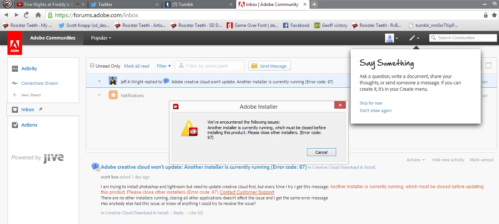Image resolution: width=499 pixels, height=224 pixels.
Task: Open tumblr_mn0xr7XipP bookmark file
Action: 433,25
